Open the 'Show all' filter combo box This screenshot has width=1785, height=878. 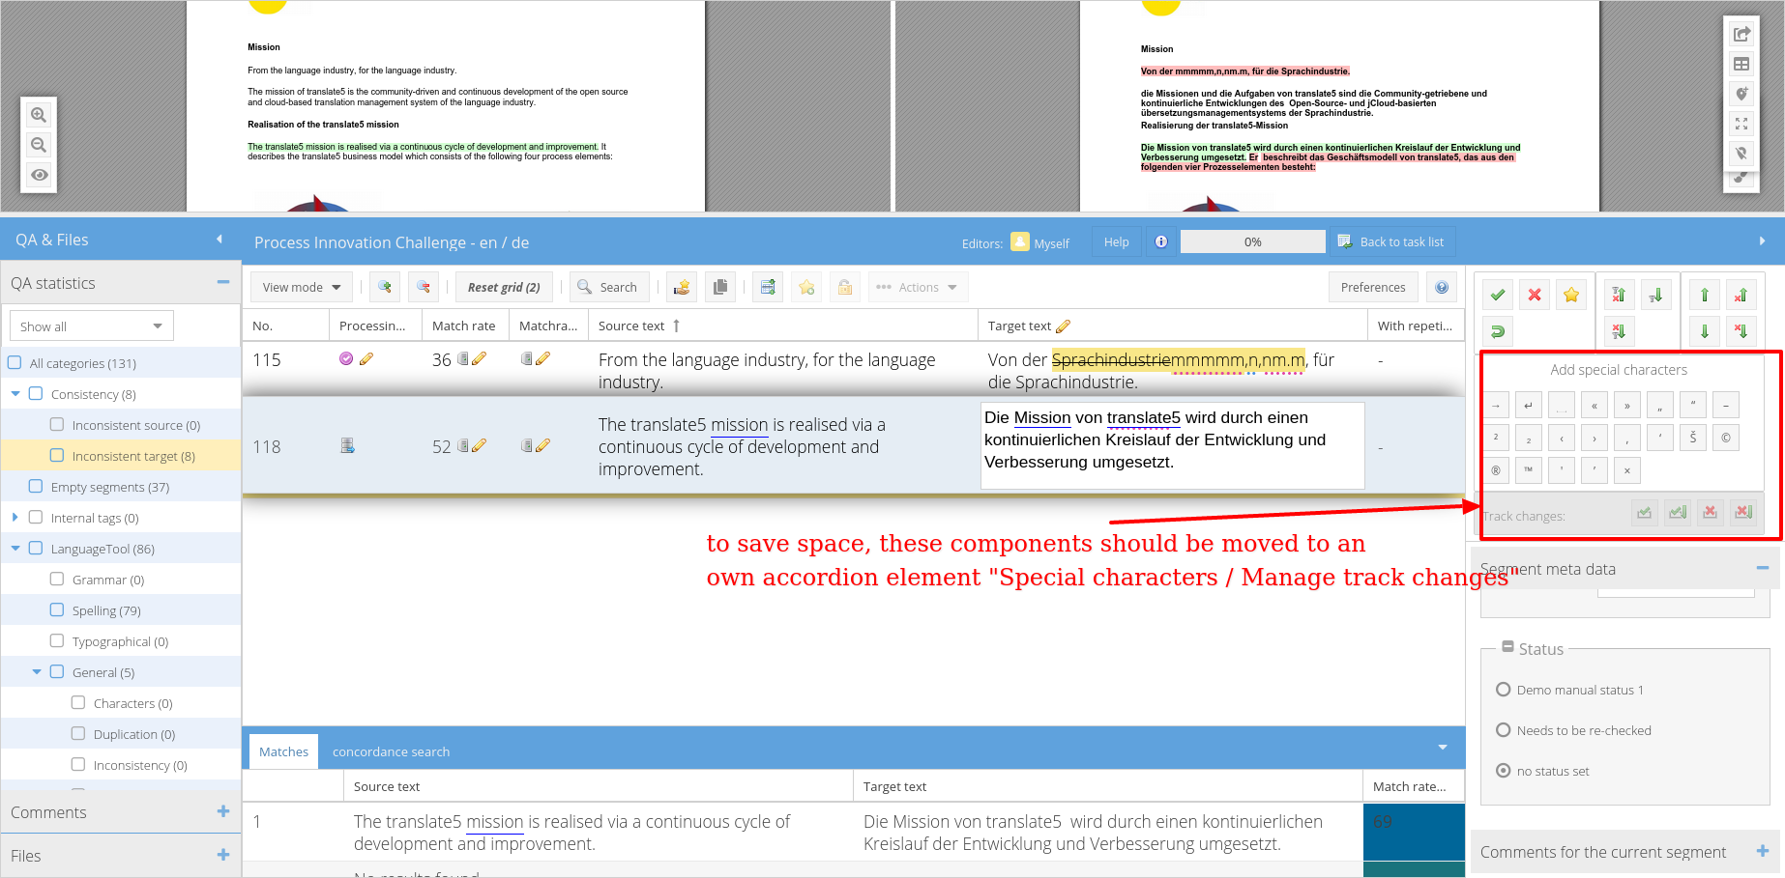click(x=91, y=326)
